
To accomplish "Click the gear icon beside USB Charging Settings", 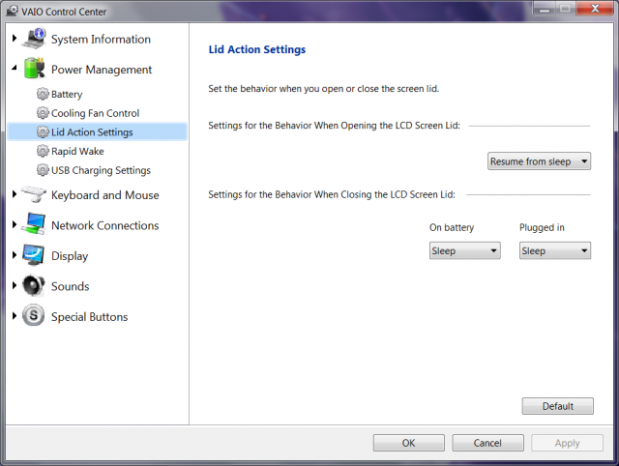I will click(x=43, y=170).
